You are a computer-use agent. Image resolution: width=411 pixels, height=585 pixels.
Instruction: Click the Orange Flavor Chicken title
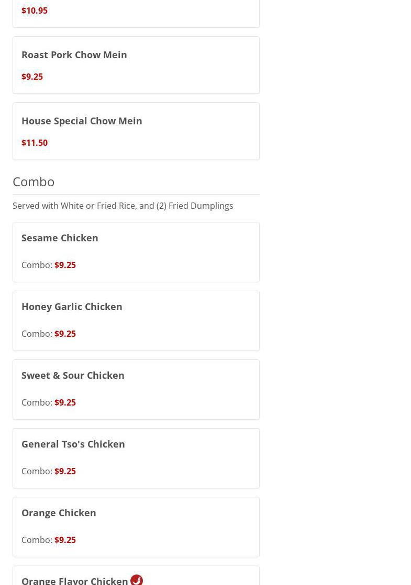(75, 580)
